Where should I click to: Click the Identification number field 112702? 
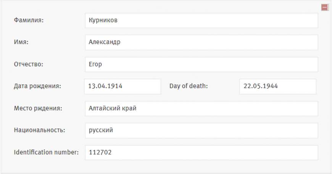tap(201, 152)
